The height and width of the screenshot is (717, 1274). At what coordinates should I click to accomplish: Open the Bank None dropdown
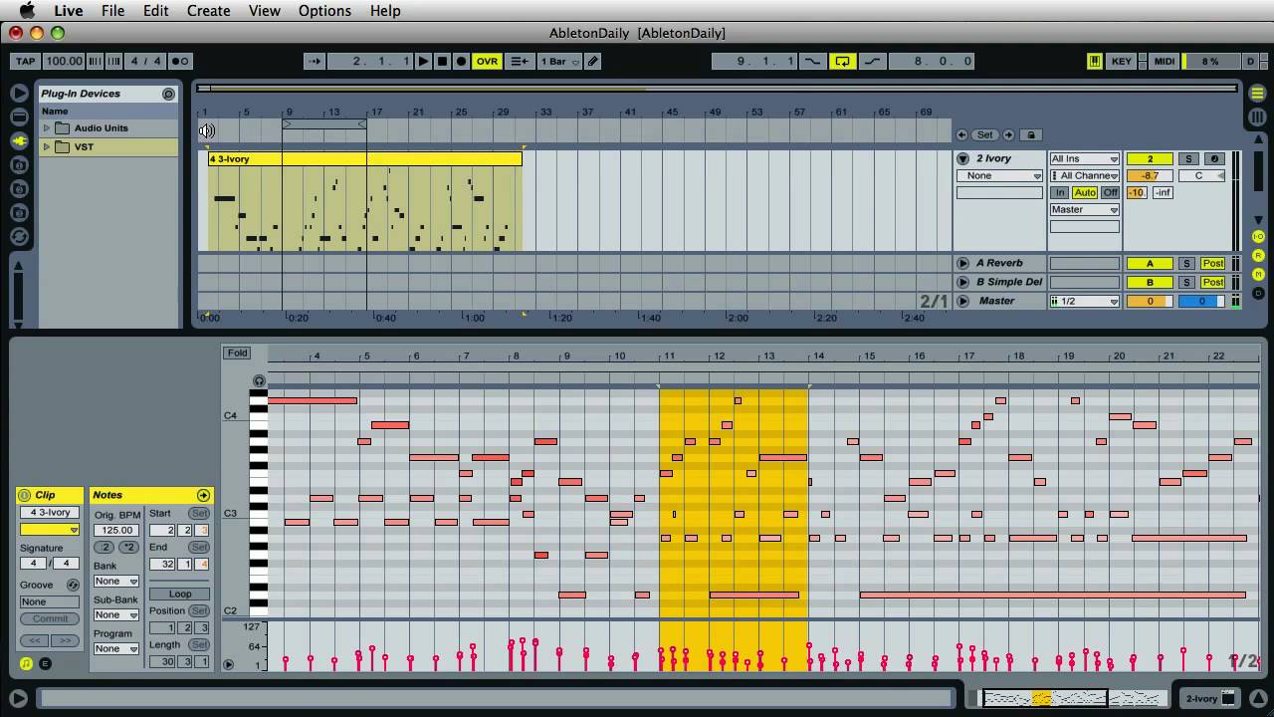[x=115, y=581]
